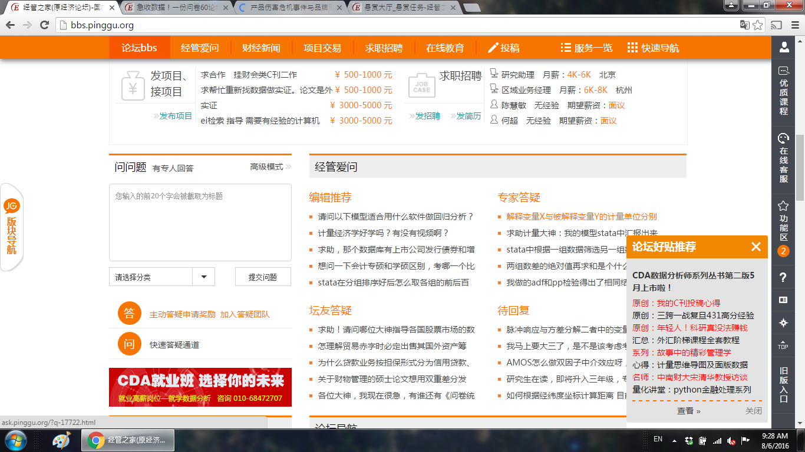Screen dimensions: 805x452
Task: Click the four-point star icon in sidebar
Action: coord(783,323)
